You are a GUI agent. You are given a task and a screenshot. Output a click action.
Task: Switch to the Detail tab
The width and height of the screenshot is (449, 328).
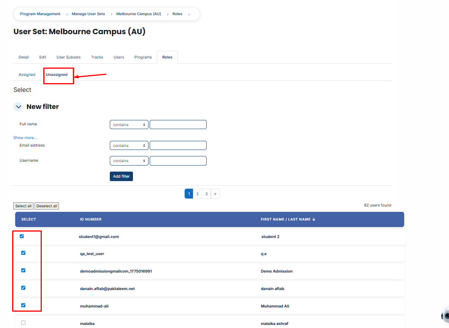pyautogui.click(x=24, y=57)
